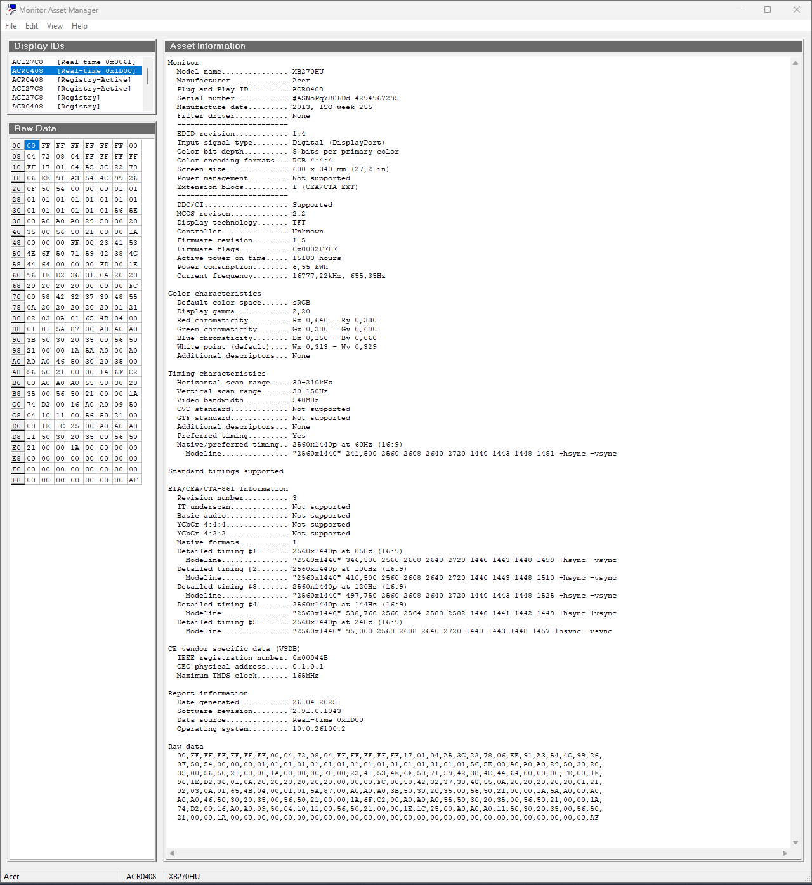Maximize the Monitor Asset Manager window
The width and height of the screenshot is (812, 885).
pyautogui.click(x=768, y=10)
